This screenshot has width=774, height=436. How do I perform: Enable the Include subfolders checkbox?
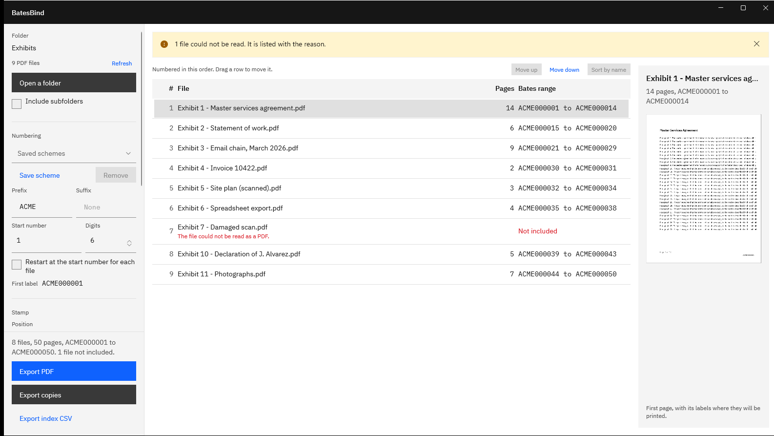(x=17, y=104)
